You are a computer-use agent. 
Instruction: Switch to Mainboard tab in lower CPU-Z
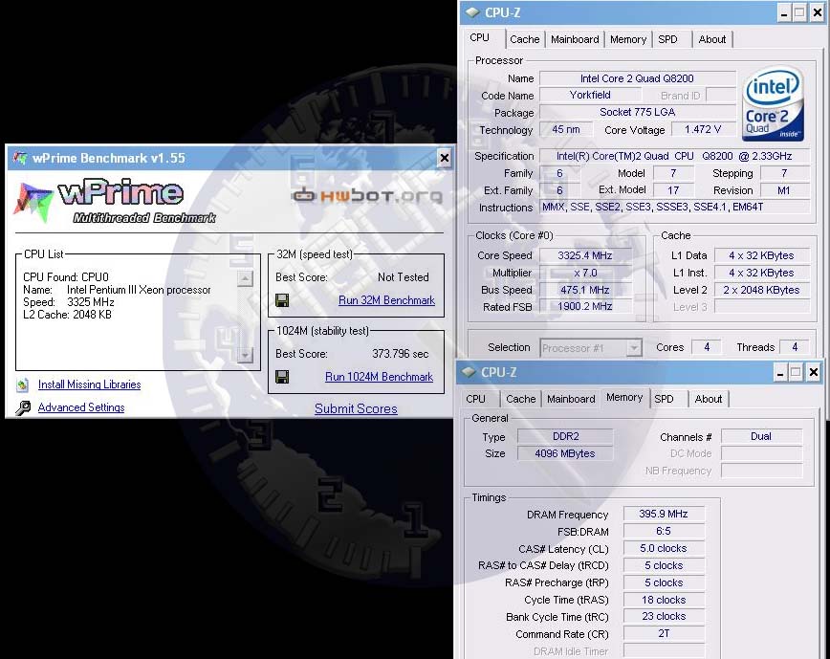tap(571, 399)
